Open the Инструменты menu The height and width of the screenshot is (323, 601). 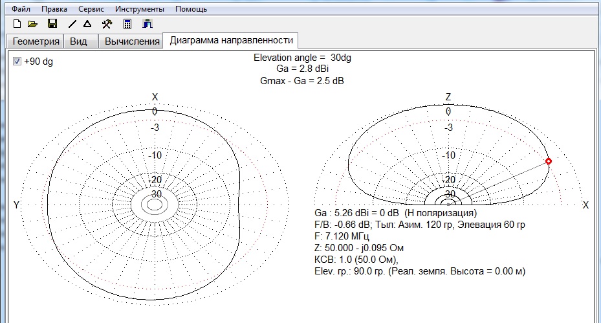click(x=140, y=9)
